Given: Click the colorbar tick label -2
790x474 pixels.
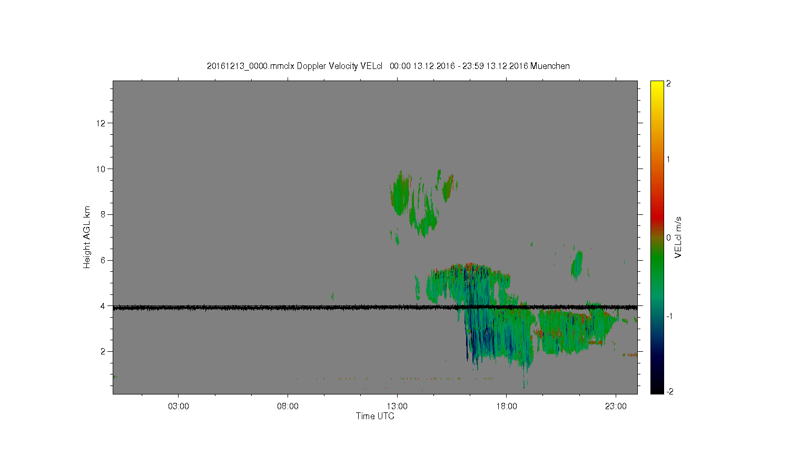Looking at the screenshot, I should 669,391.
